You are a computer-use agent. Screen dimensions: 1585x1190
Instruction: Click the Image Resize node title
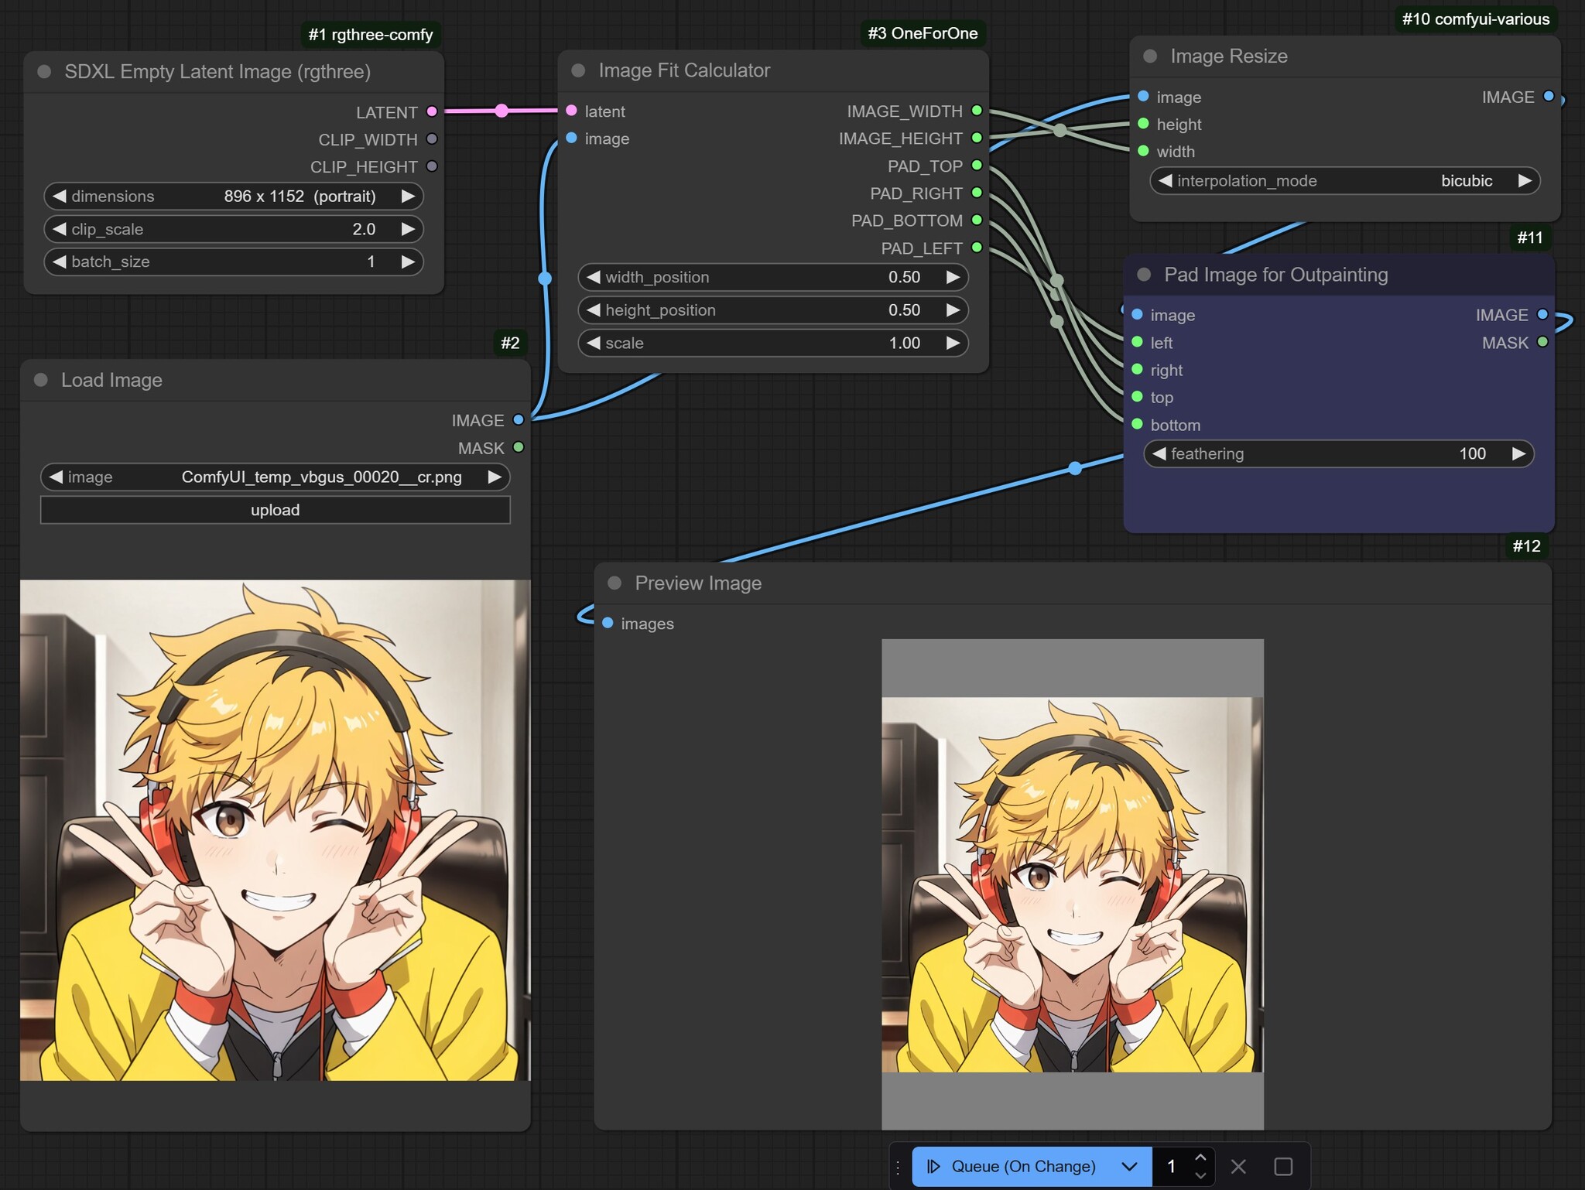1228,56
